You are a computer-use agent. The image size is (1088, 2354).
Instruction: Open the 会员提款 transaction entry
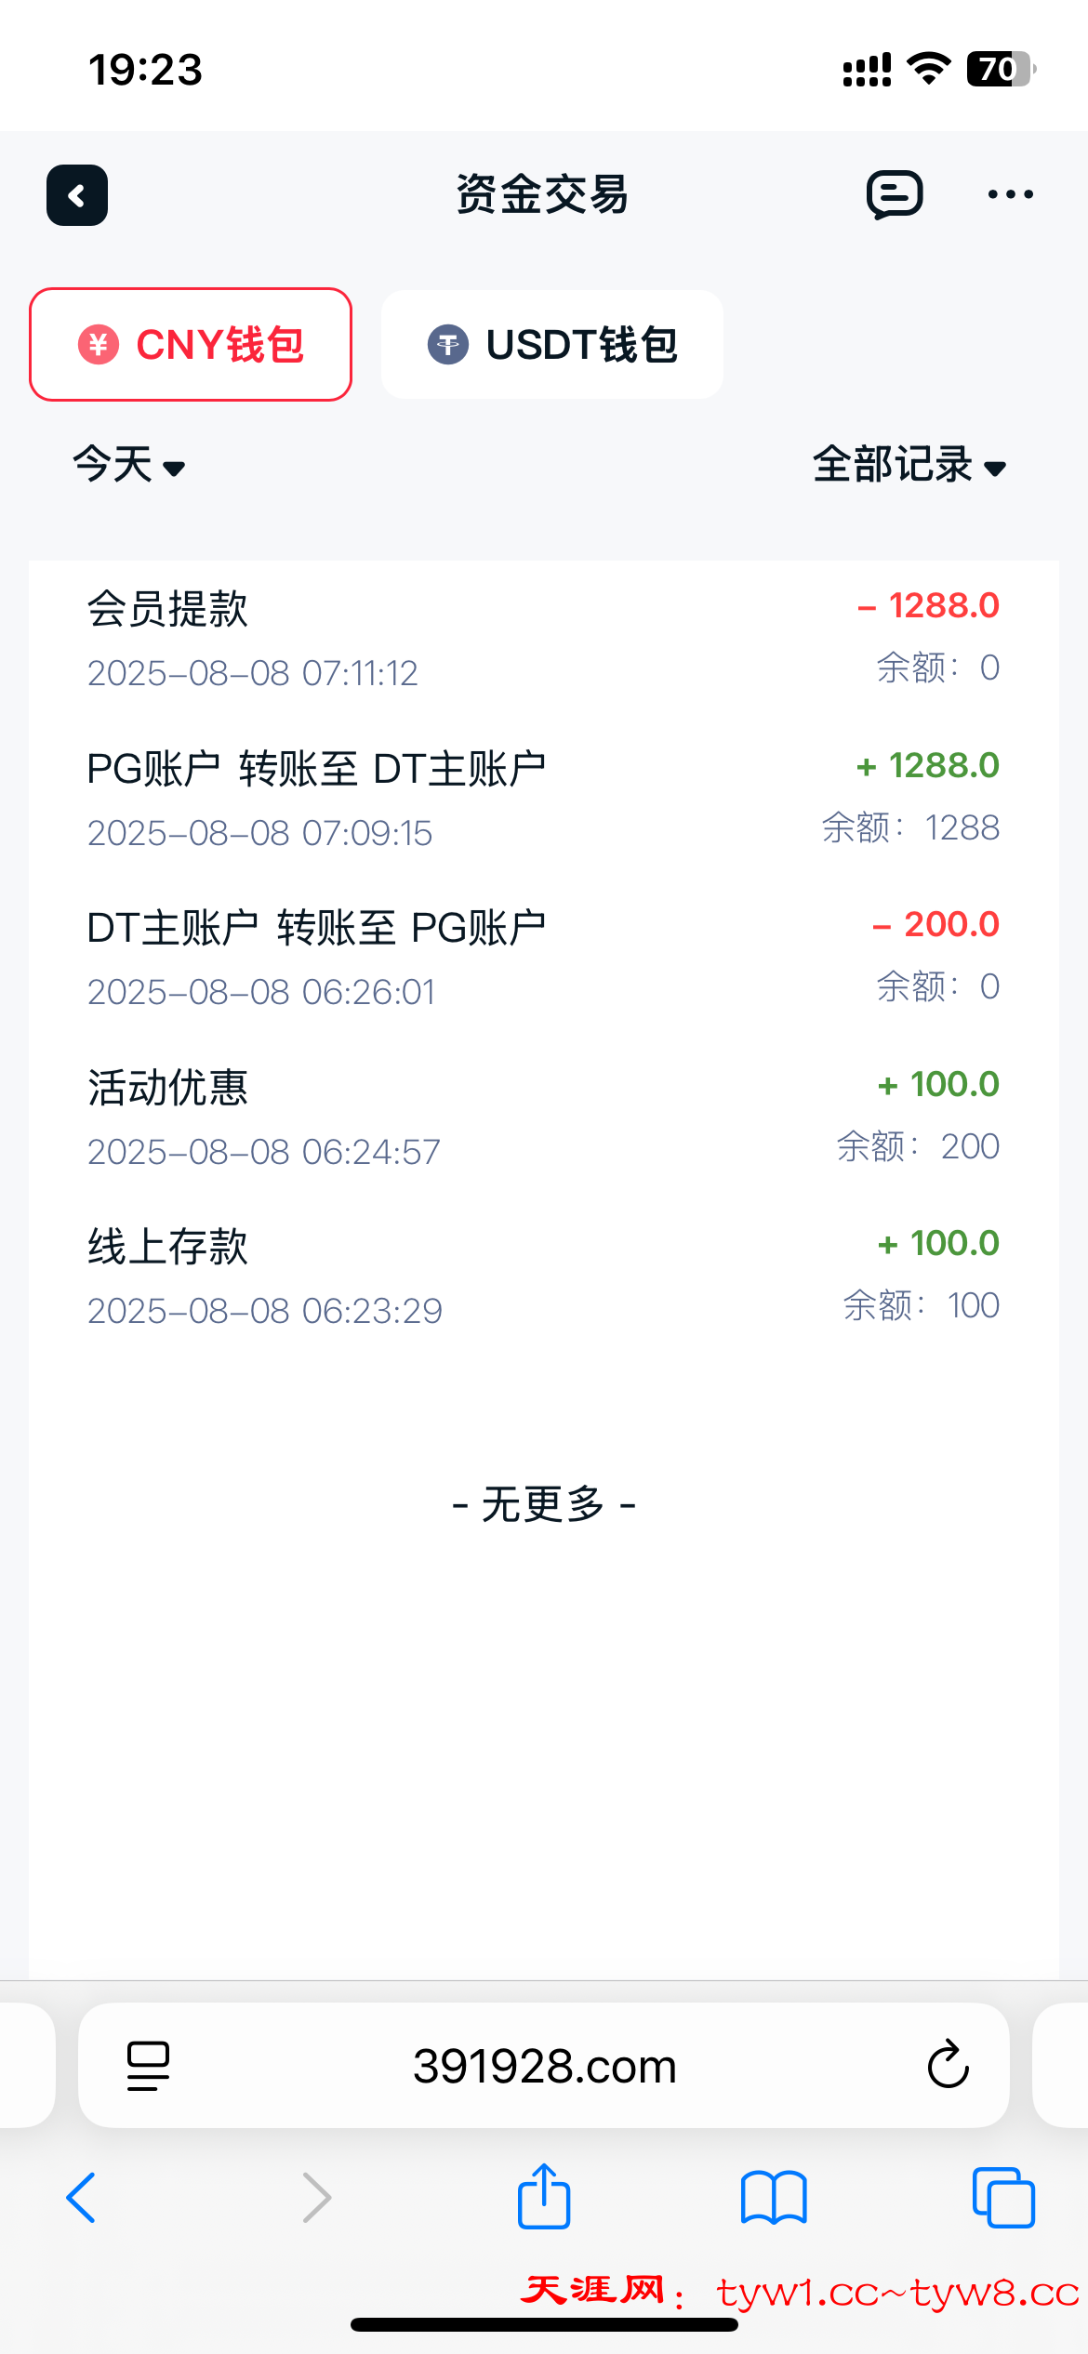click(x=543, y=639)
